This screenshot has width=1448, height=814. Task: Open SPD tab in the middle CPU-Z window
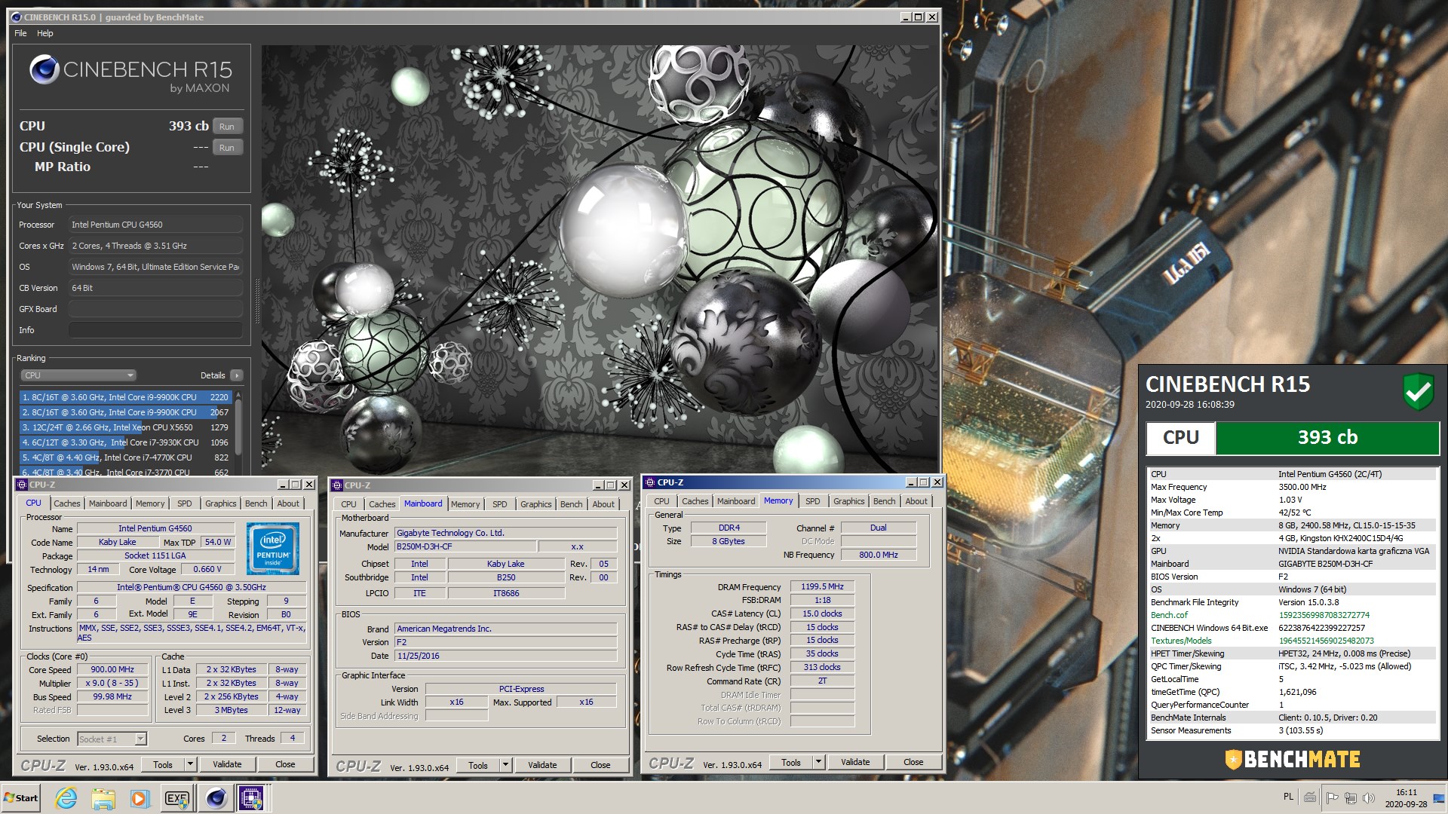(500, 504)
